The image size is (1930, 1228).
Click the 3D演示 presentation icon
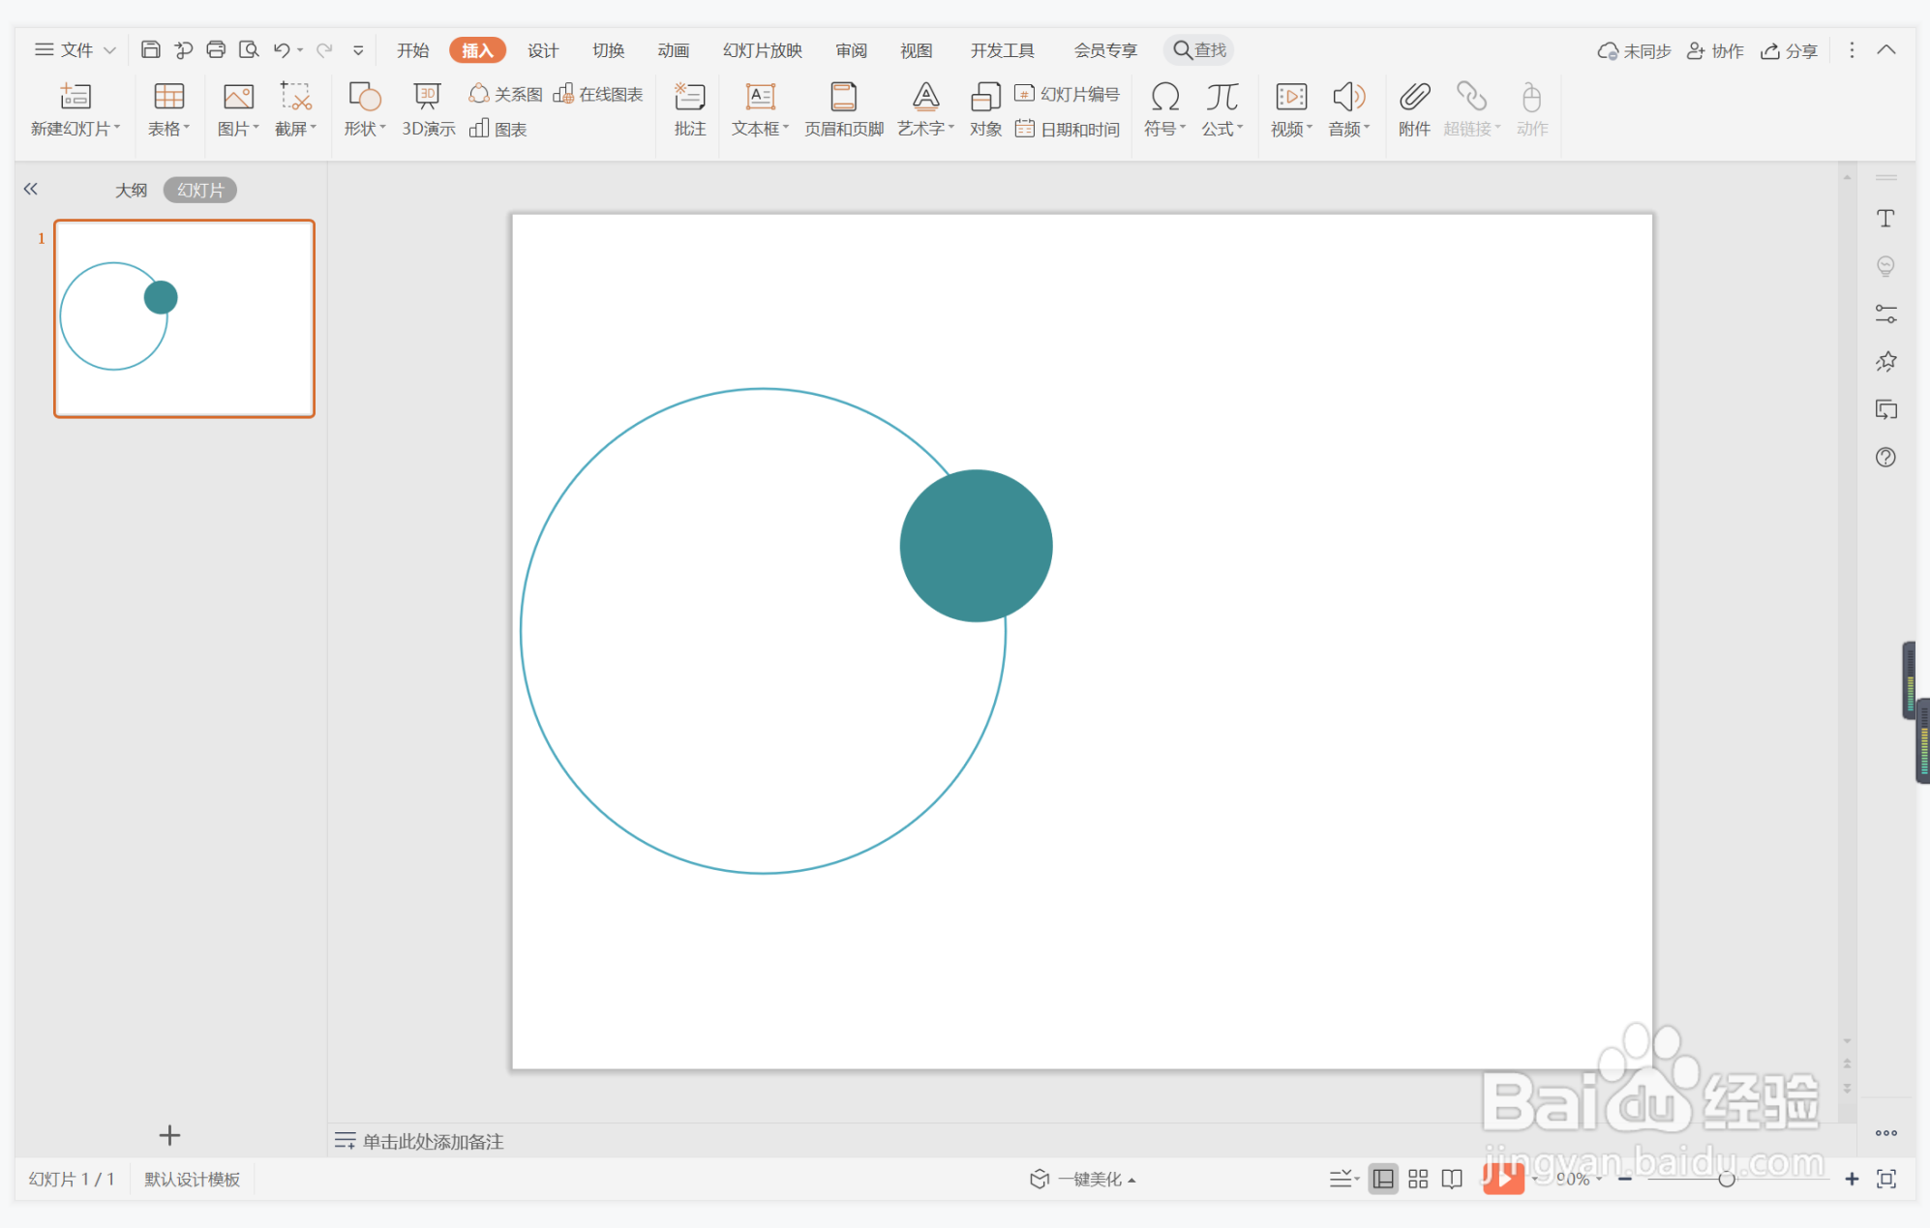428,108
